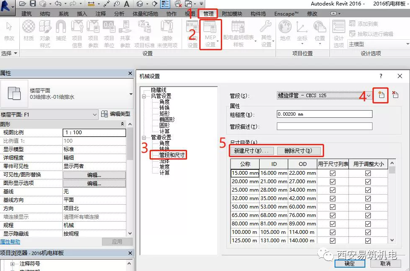Toggle sizing checkbox for 32.000 mm row
410x271 pixels.
pos(368,198)
